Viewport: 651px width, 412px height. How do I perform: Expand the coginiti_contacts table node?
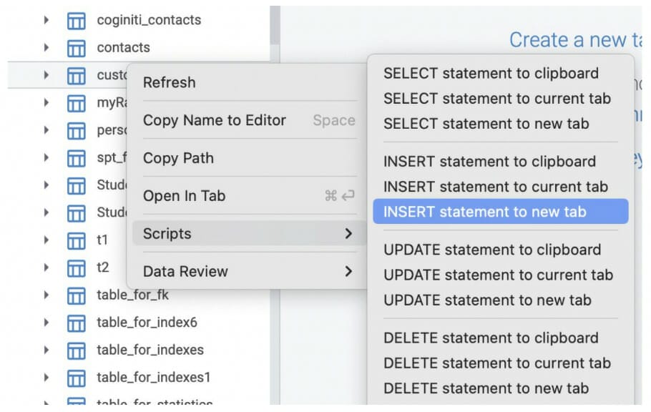(46, 21)
